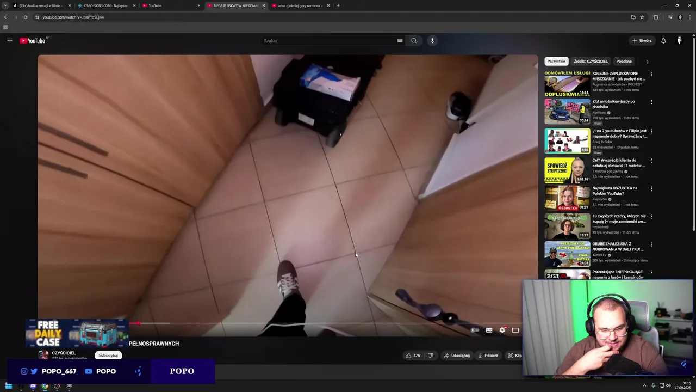Click the Klip clip button

(514, 356)
